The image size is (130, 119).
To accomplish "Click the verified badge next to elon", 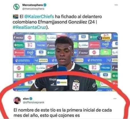I will pyautogui.click(x=31, y=99).
